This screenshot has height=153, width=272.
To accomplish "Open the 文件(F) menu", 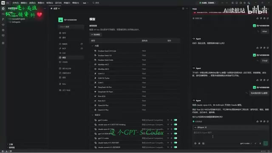I will pos(15,3).
